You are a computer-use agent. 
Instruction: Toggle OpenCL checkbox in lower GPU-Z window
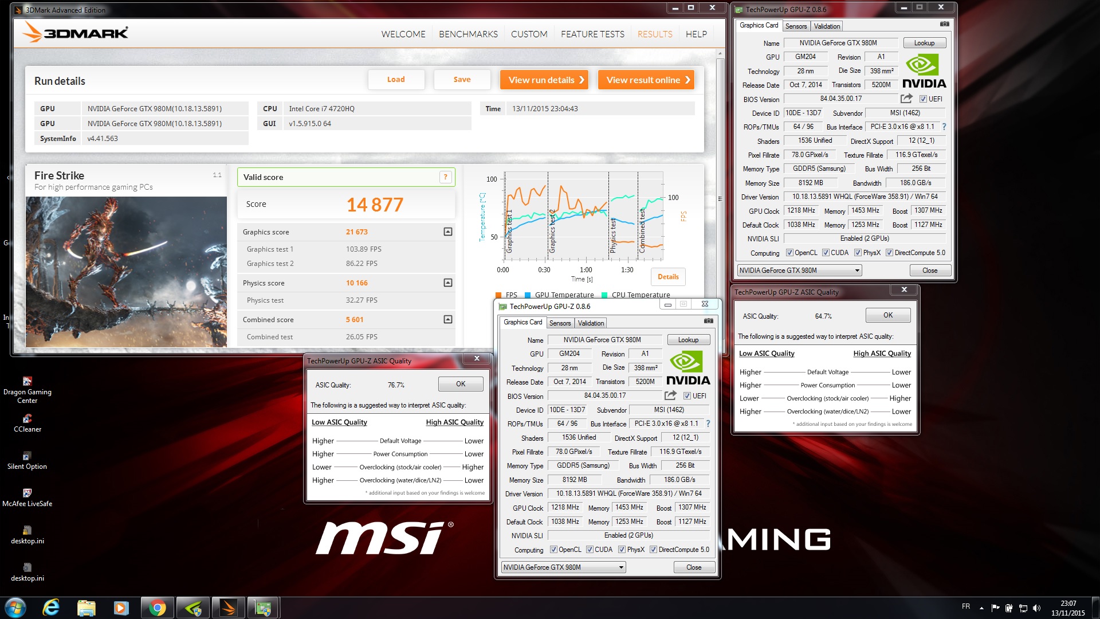point(553,550)
